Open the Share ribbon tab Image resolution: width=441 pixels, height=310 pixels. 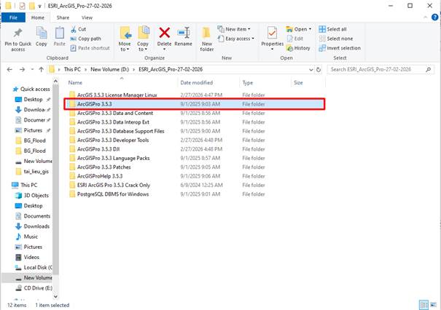pyautogui.click(x=63, y=17)
